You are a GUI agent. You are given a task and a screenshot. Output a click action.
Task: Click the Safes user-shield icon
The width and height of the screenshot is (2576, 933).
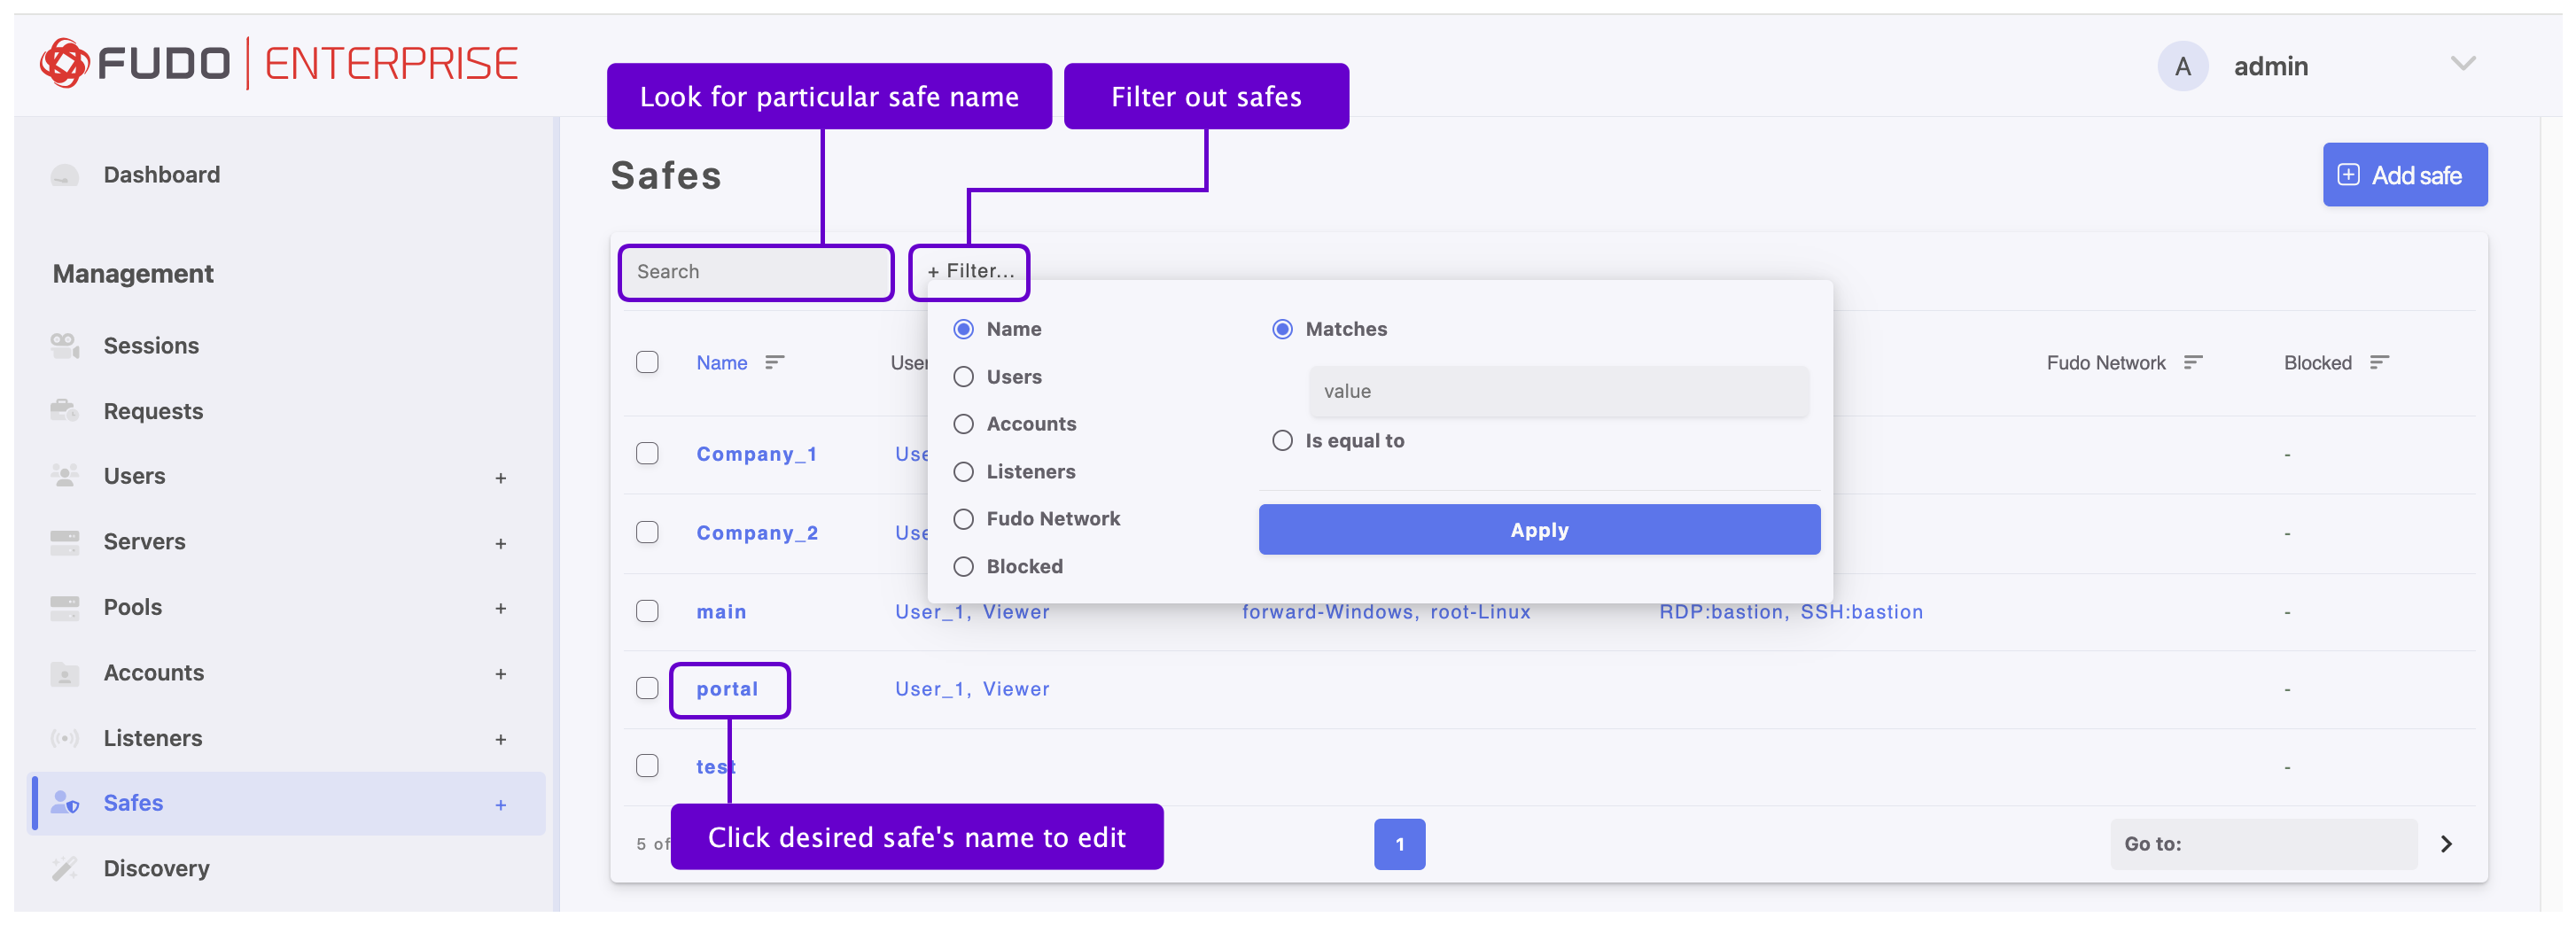[65, 803]
